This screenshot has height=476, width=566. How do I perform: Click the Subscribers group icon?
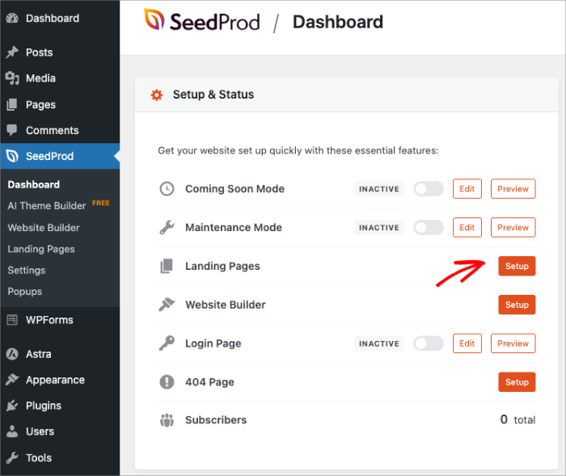click(x=167, y=420)
